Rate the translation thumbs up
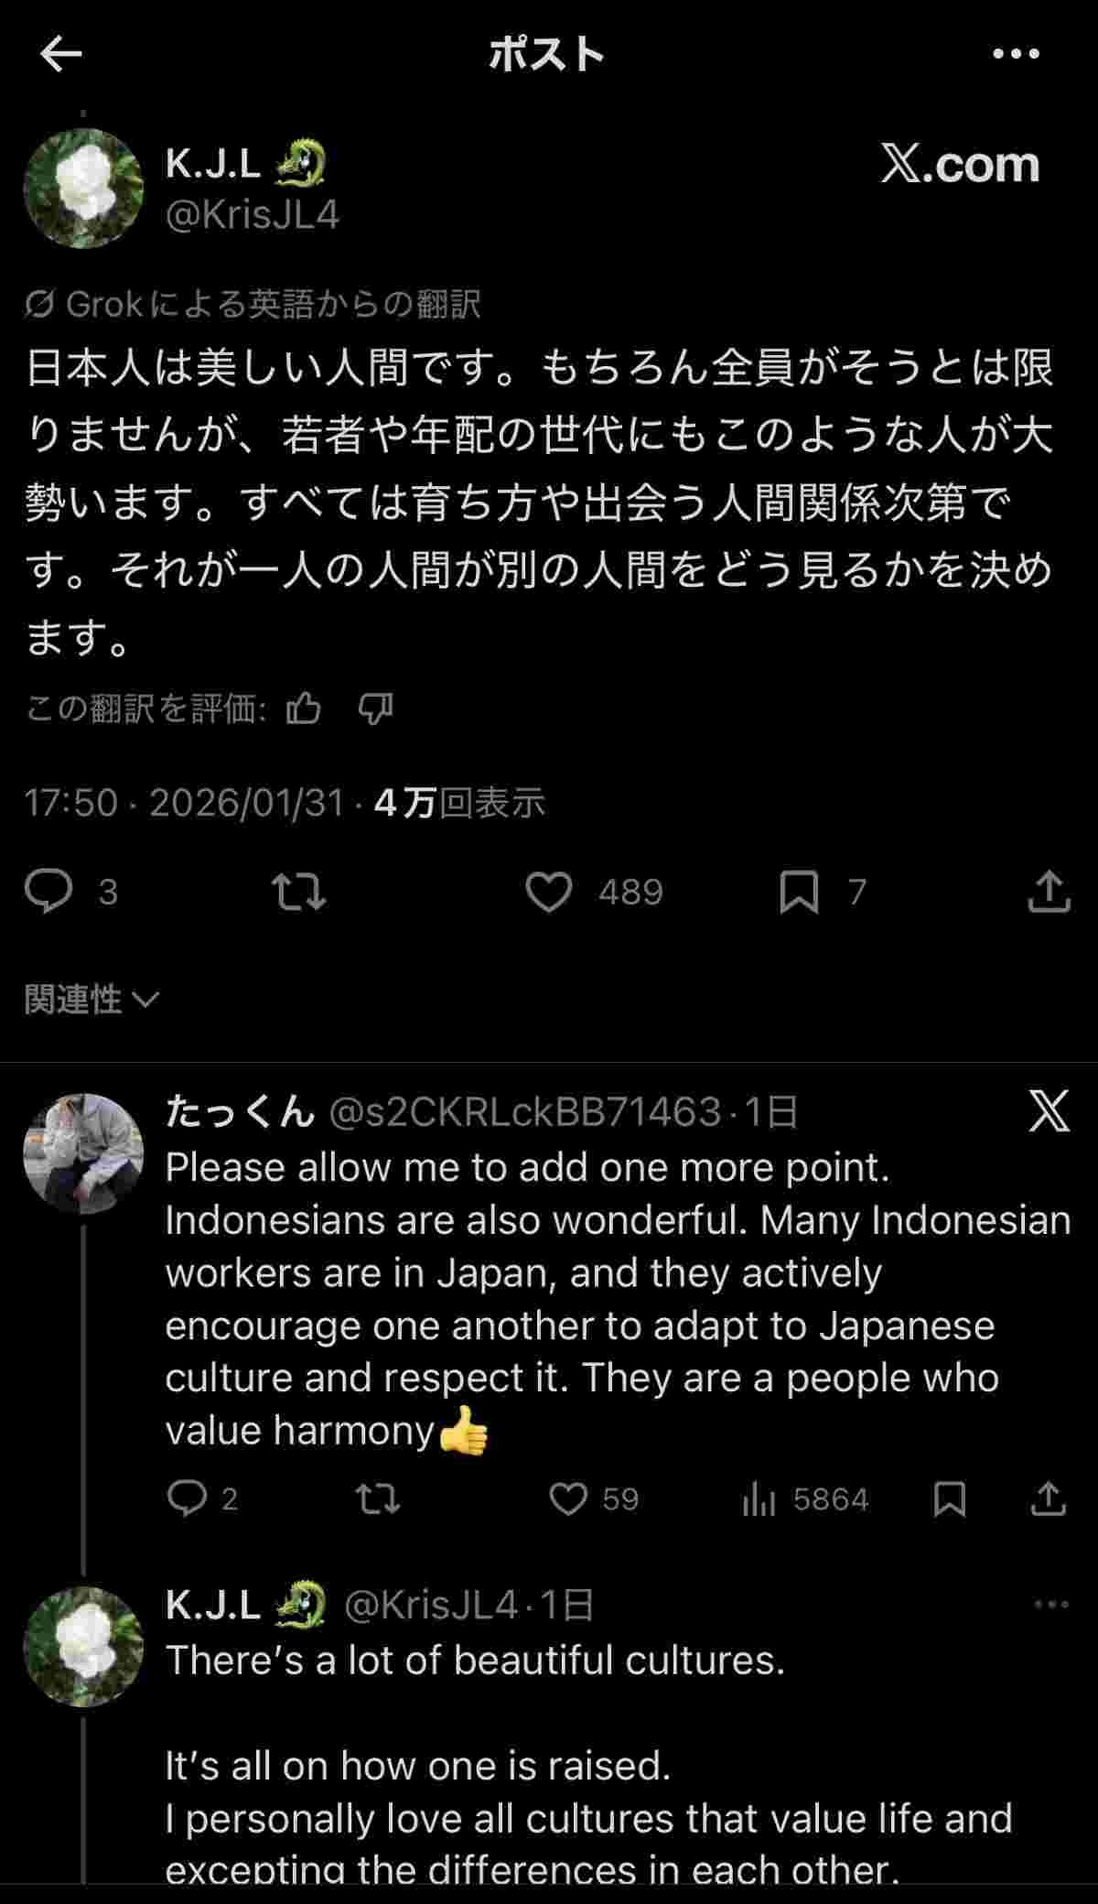Image resolution: width=1098 pixels, height=1904 pixels. click(x=304, y=708)
